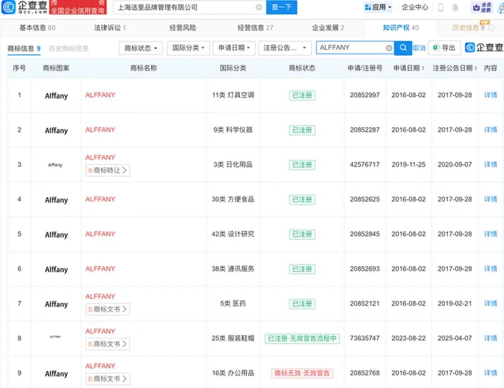Switch to 经营信息 tab

coord(255,28)
